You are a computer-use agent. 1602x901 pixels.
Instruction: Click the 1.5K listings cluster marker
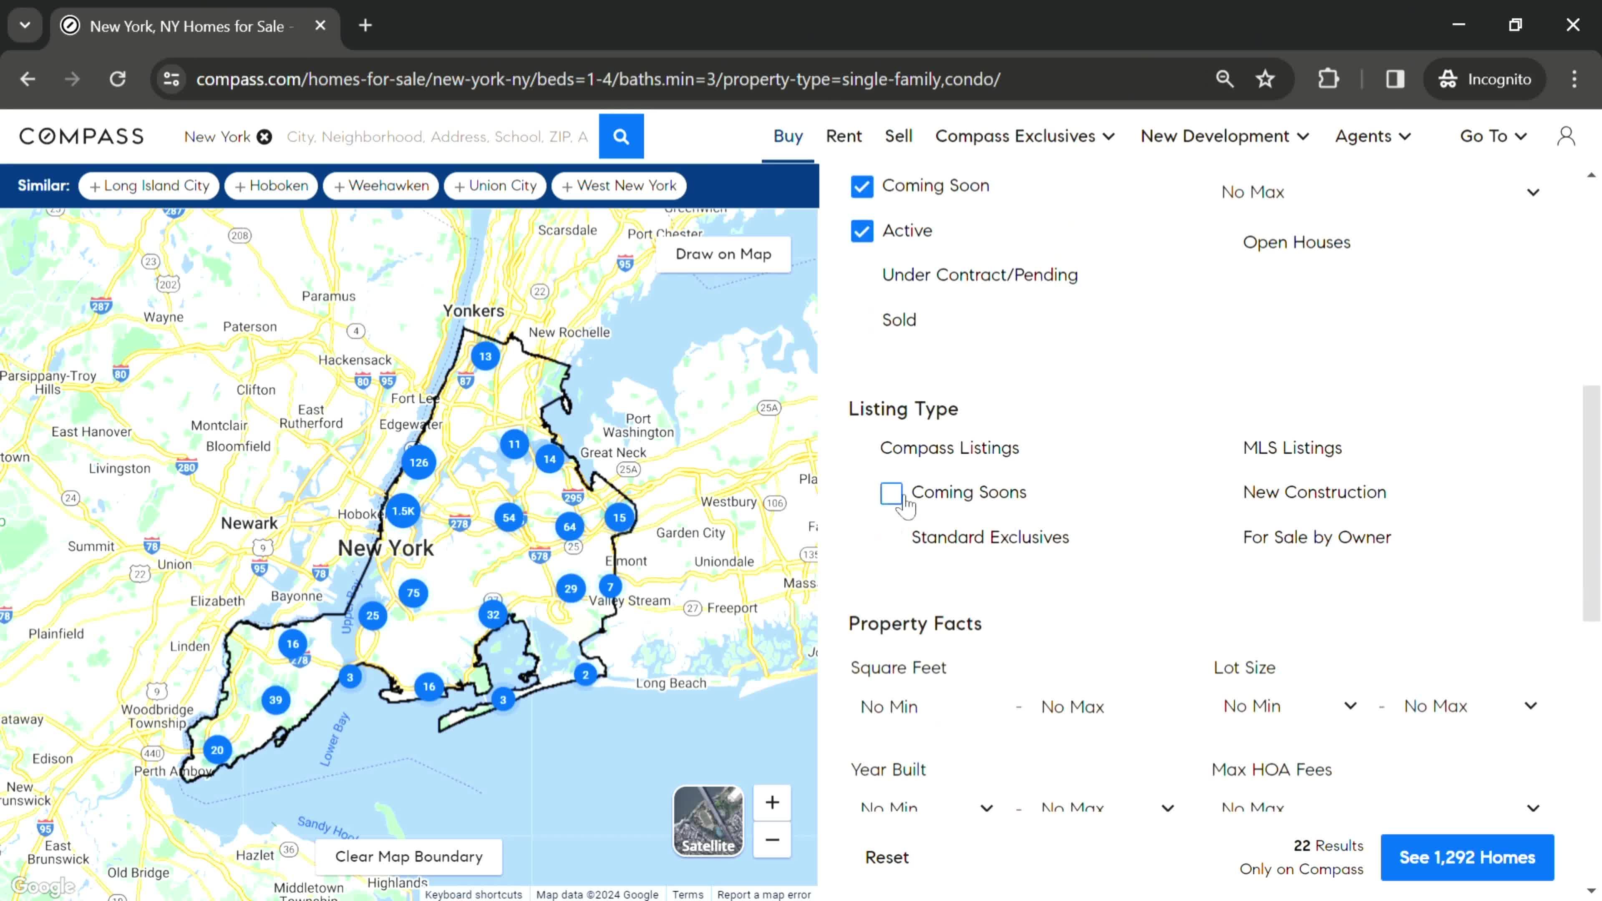[x=403, y=511]
